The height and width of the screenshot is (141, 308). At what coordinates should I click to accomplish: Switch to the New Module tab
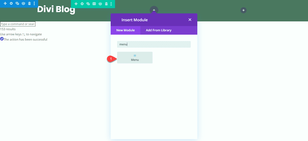[125, 30]
